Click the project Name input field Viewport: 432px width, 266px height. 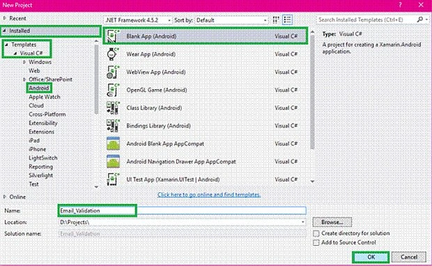[182, 211]
